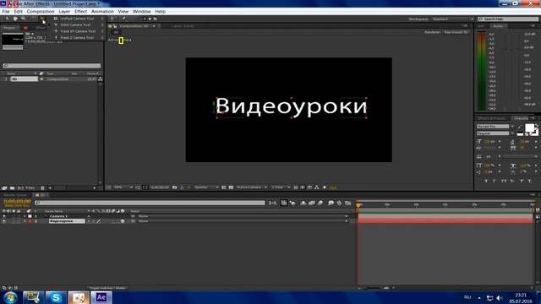Open the 50% magnification dropdown
Image resolution: width=541 pixels, height=304 pixels.
[123, 187]
